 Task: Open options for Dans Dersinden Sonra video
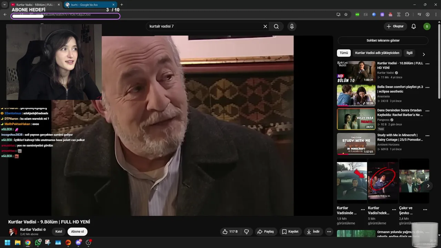[428, 111]
